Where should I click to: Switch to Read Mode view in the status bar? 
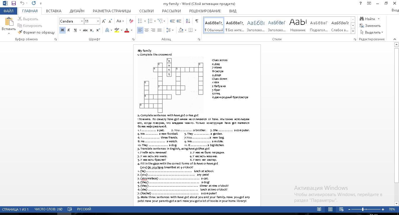319,209
